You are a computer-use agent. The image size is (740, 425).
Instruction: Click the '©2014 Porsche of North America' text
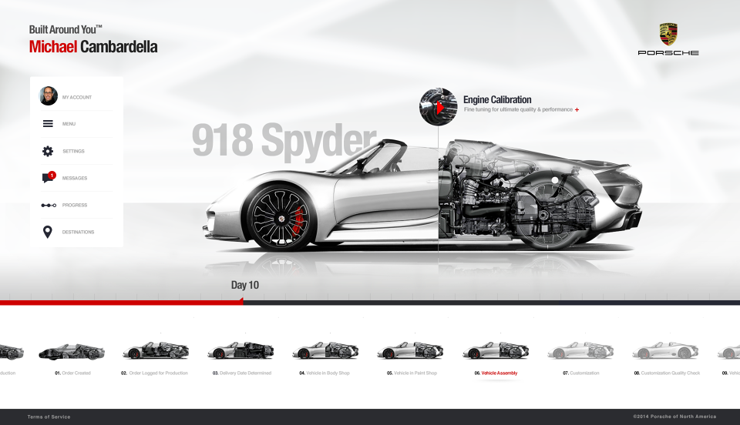coord(674,417)
